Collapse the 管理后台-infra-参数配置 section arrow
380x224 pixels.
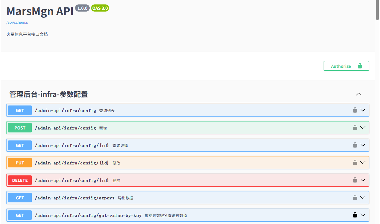click(x=359, y=94)
